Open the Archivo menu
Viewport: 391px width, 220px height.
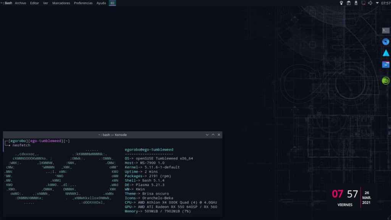tap(20, 3)
